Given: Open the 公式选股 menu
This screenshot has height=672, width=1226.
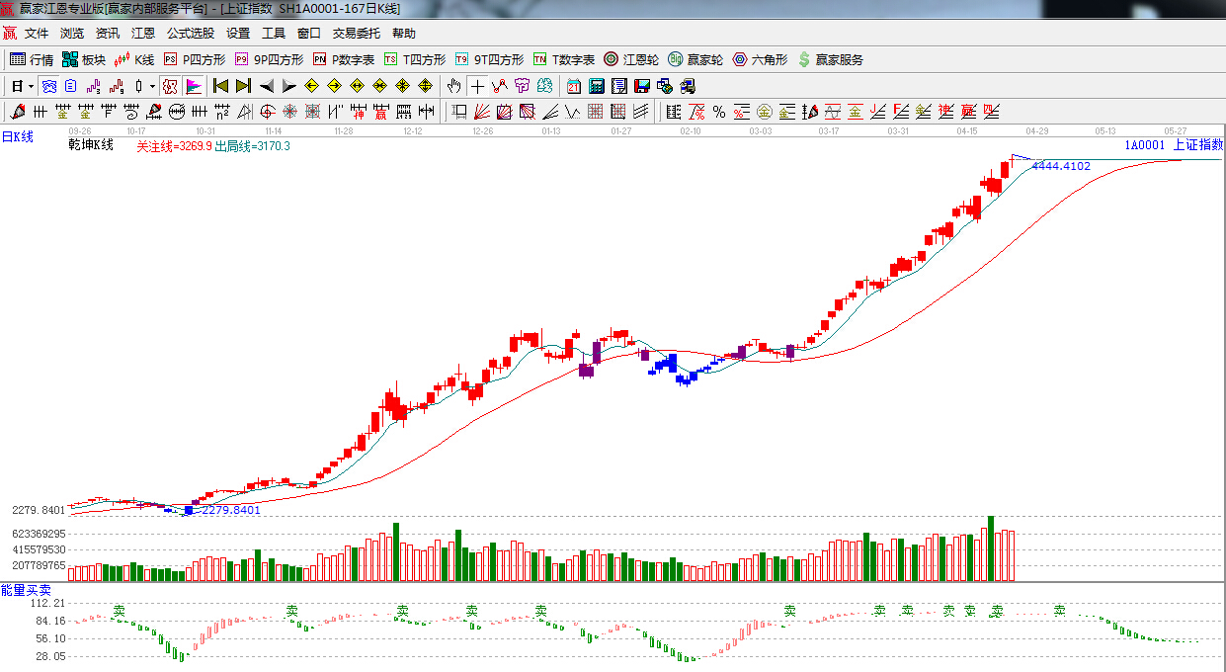Looking at the screenshot, I should (190, 34).
